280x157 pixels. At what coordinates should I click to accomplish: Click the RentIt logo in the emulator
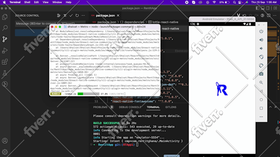[222, 89]
